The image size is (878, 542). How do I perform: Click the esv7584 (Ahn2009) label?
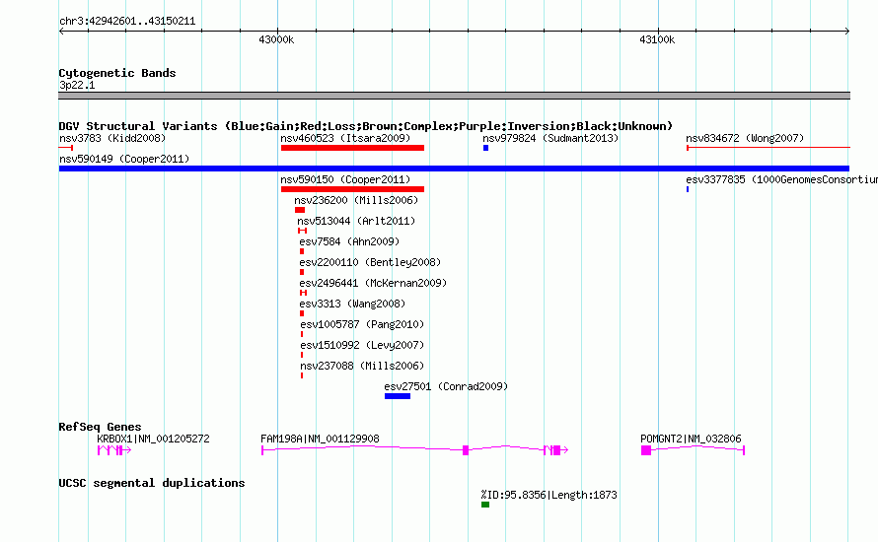tap(349, 241)
